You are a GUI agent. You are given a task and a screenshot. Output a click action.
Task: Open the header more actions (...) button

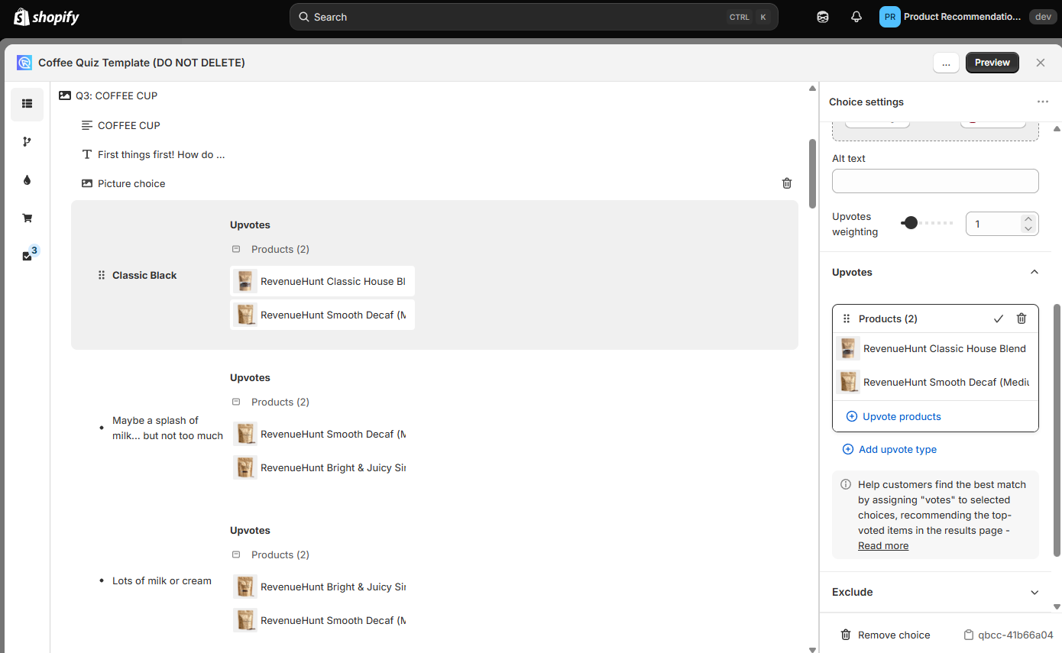pos(946,63)
